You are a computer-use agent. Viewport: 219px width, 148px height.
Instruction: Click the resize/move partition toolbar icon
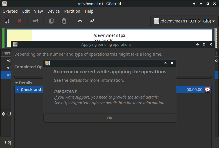(x=36, y=21)
